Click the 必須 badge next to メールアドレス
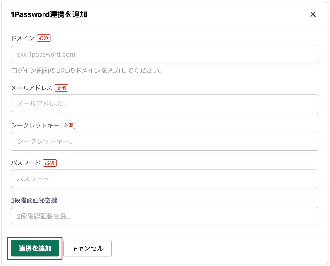Viewport: 330px width, 266px height. pyautogui.click(x=61, y=88)
